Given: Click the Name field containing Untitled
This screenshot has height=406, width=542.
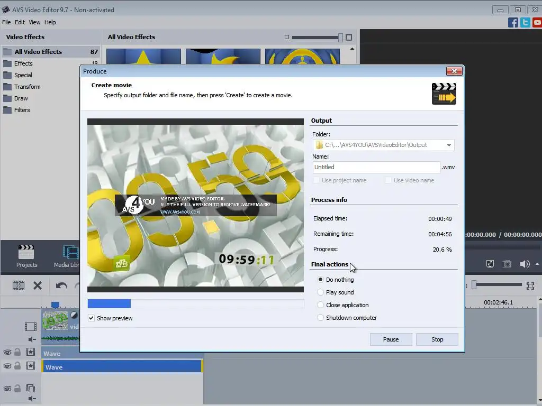Looking at the screenshot, I should pos(376,167).
